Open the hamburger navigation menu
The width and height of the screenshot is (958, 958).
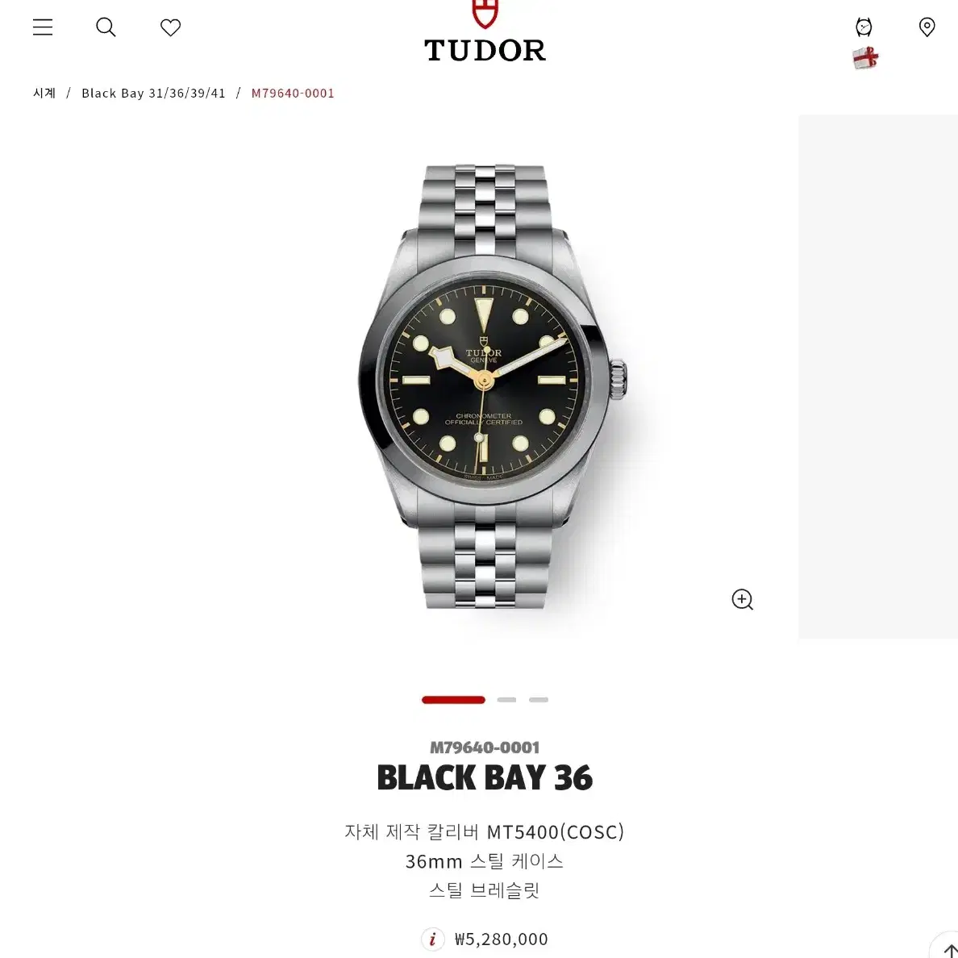[43, 27]
